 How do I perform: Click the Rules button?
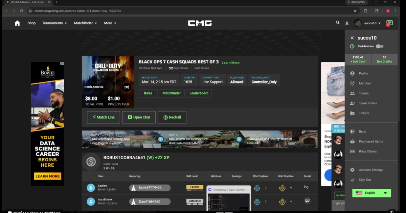point(148,93)
